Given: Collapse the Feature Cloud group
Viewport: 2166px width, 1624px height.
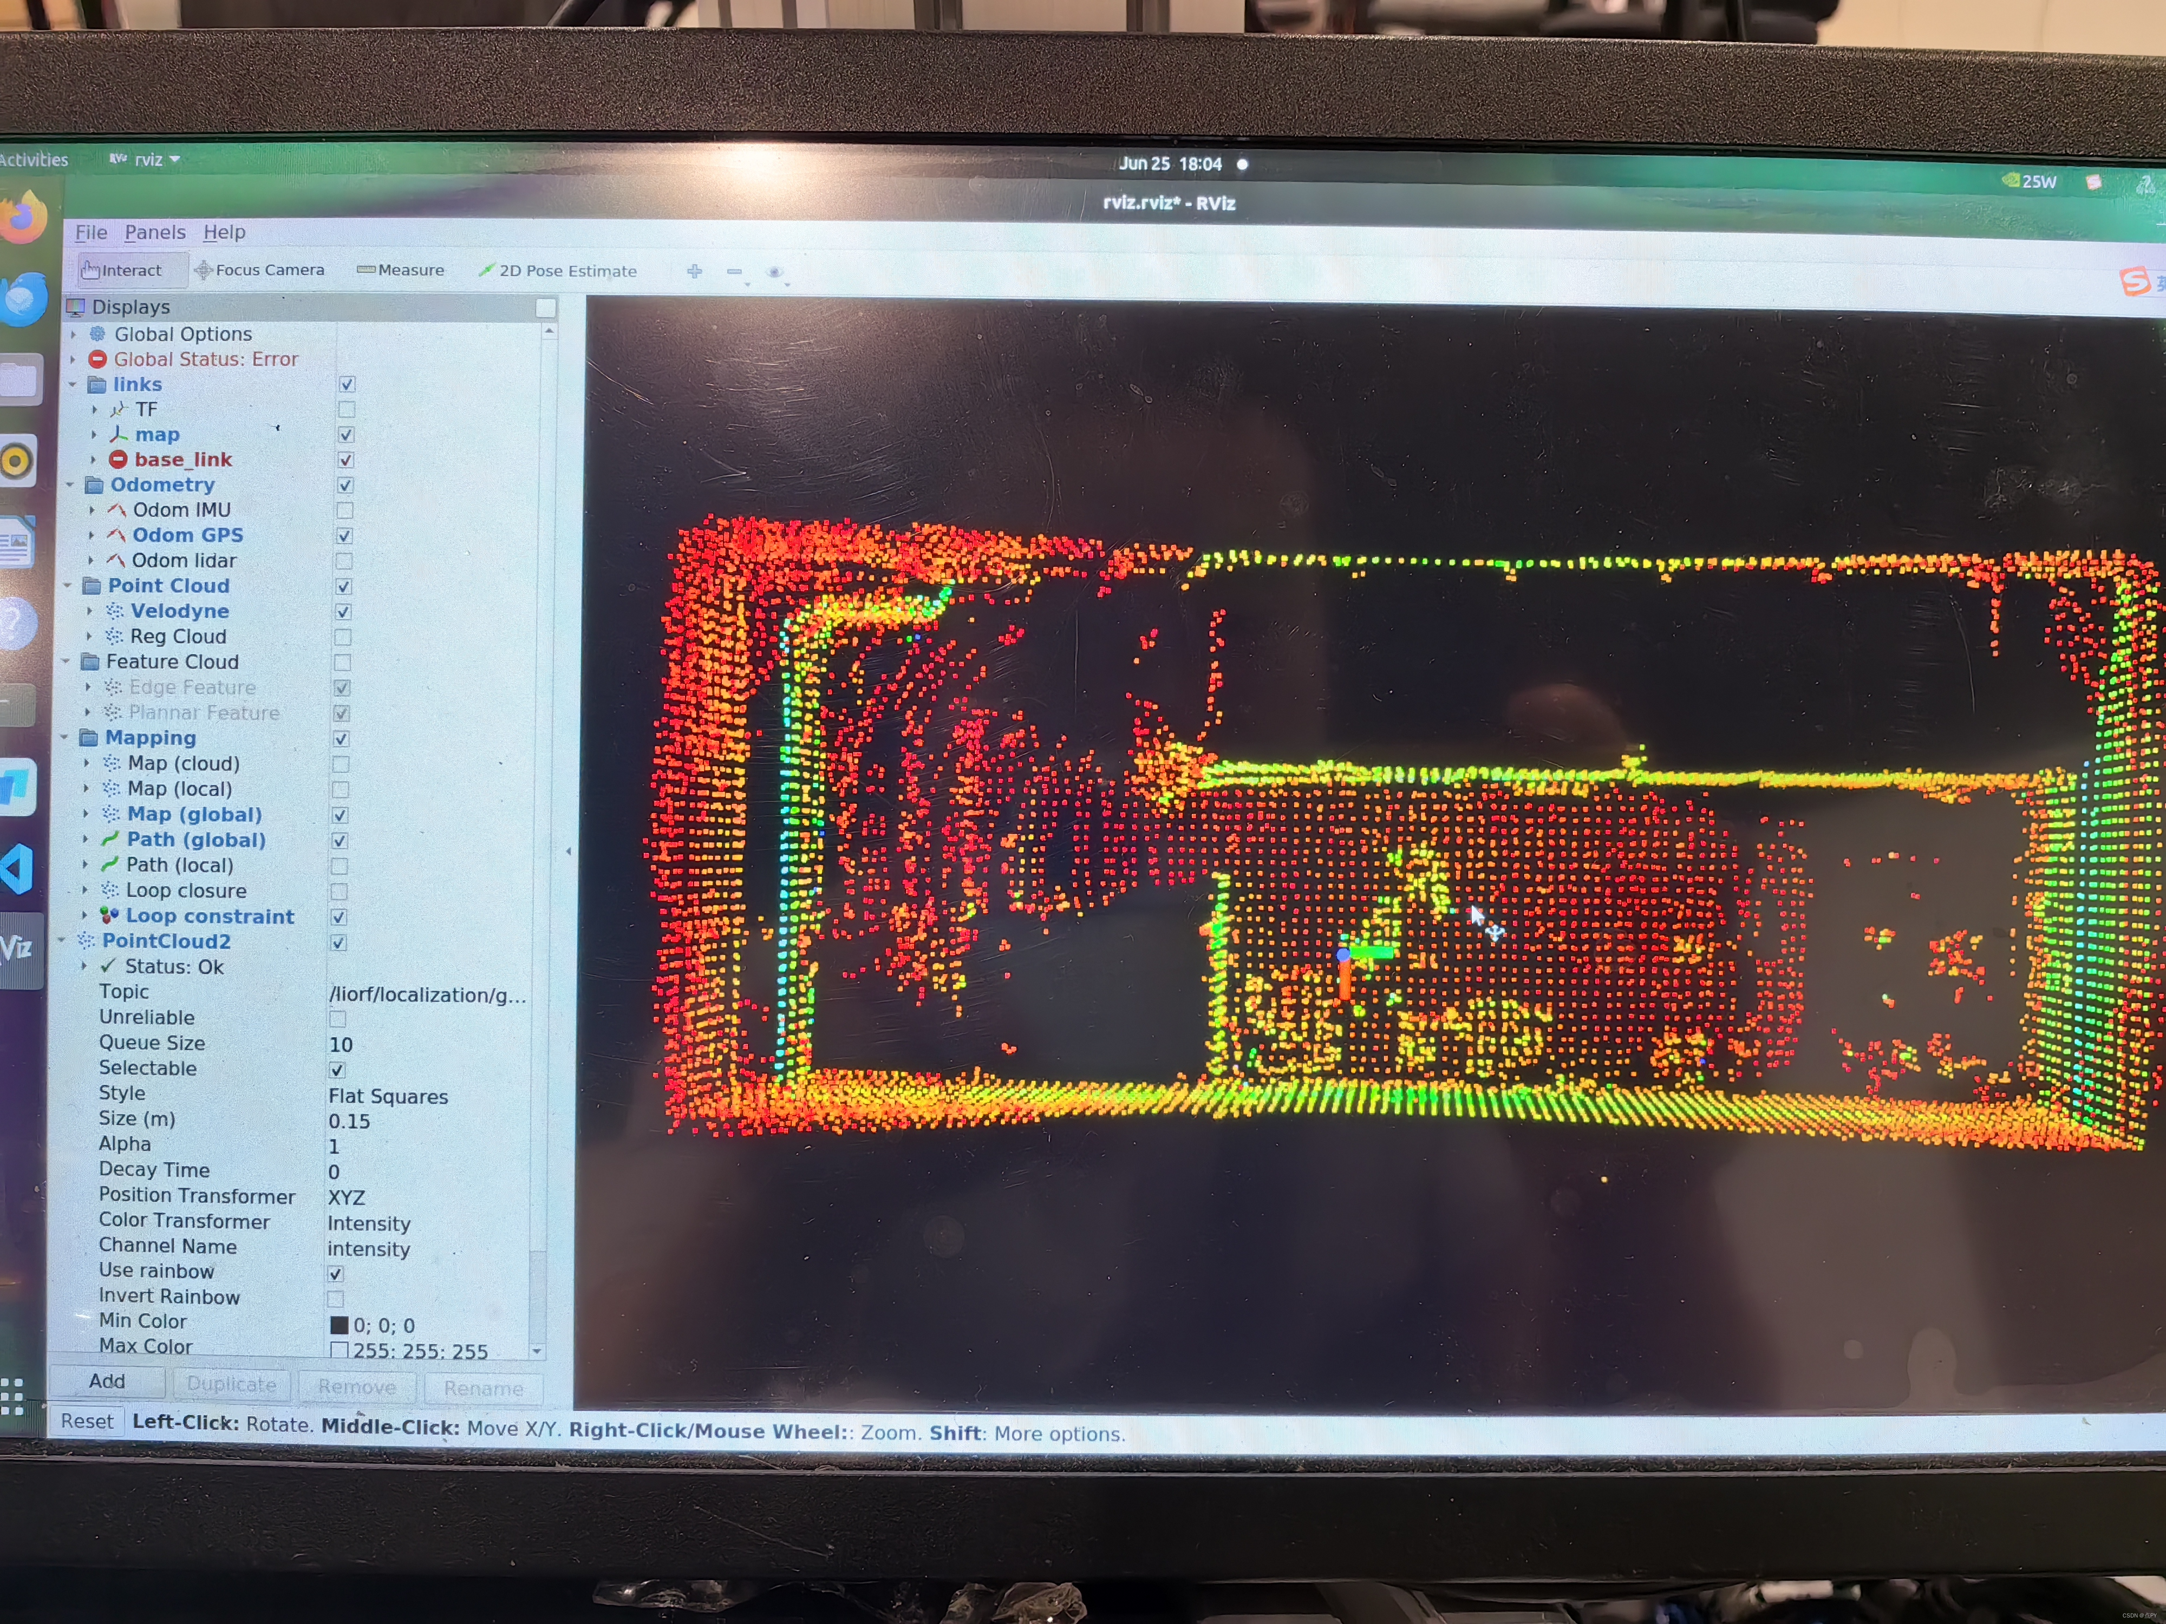Looking at the screenshot, I should 67,662.
